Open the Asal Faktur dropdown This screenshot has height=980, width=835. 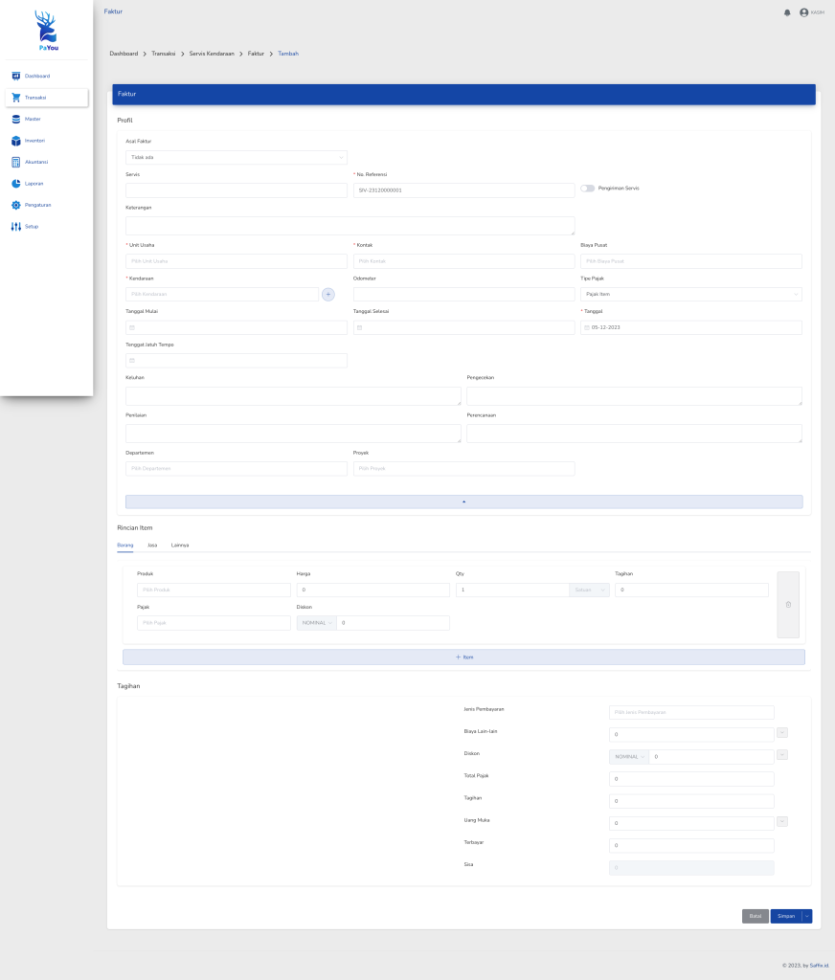tap(237, 158)
